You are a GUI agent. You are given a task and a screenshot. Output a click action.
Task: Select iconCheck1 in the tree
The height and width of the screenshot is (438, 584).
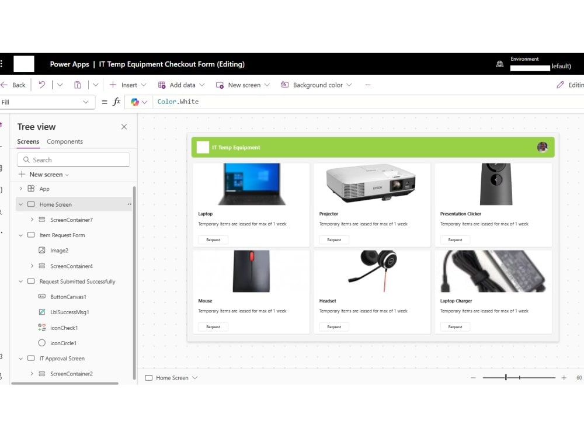click(64, 328)
